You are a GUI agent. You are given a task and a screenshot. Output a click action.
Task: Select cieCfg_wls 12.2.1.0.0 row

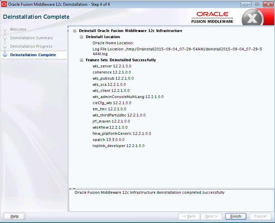(x=112, y=103)
